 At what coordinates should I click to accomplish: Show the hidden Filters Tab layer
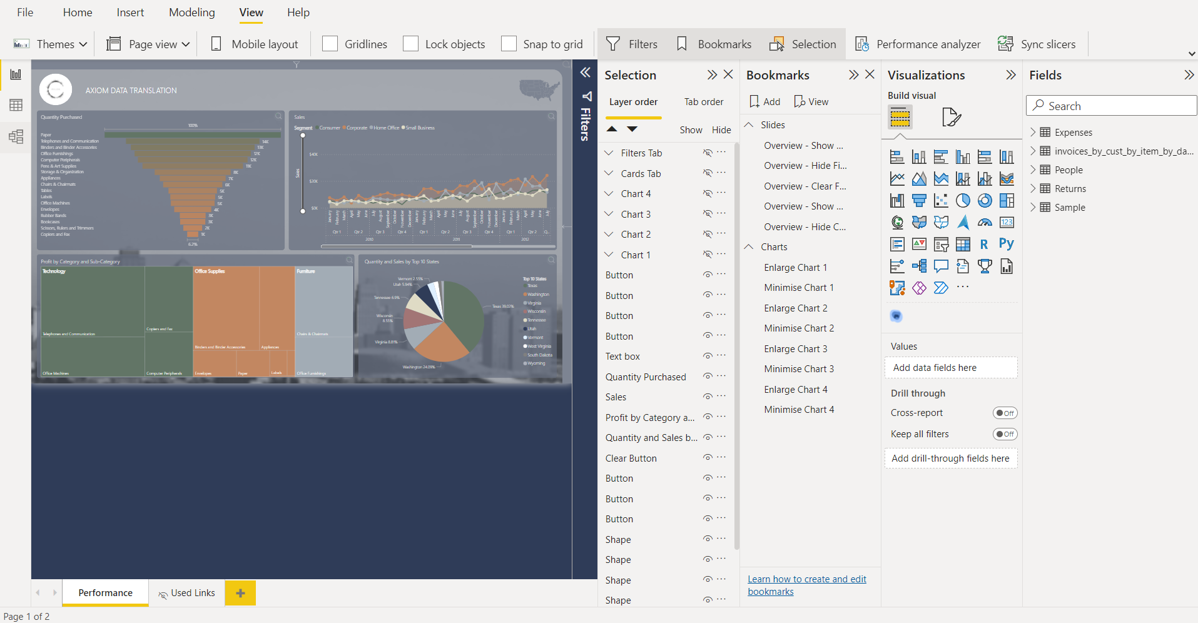(x=708, y=153)
